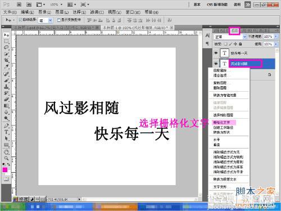The image size is (281, 211).
Task: Select the Rectangle shape tool
Action: pos(6,145)
